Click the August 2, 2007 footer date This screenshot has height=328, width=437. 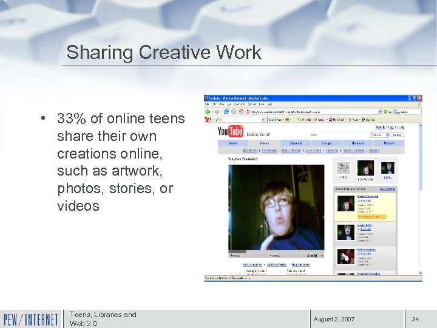click(334, 319)
